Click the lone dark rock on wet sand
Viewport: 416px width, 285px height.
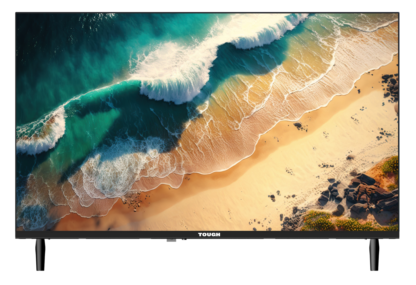click(x=297, y=125)
